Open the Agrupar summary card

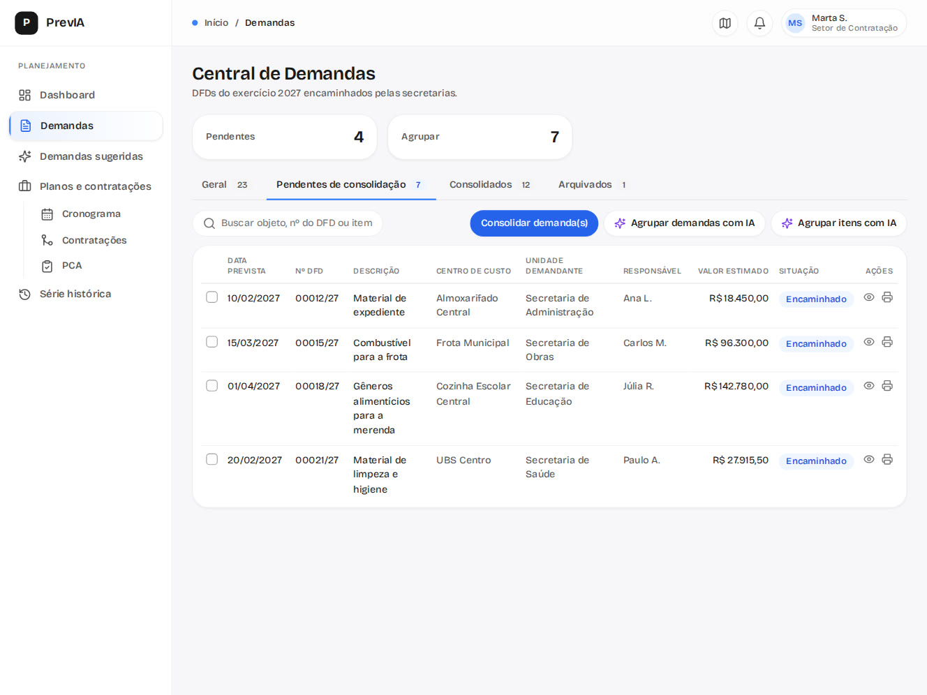tap(480, 137)
